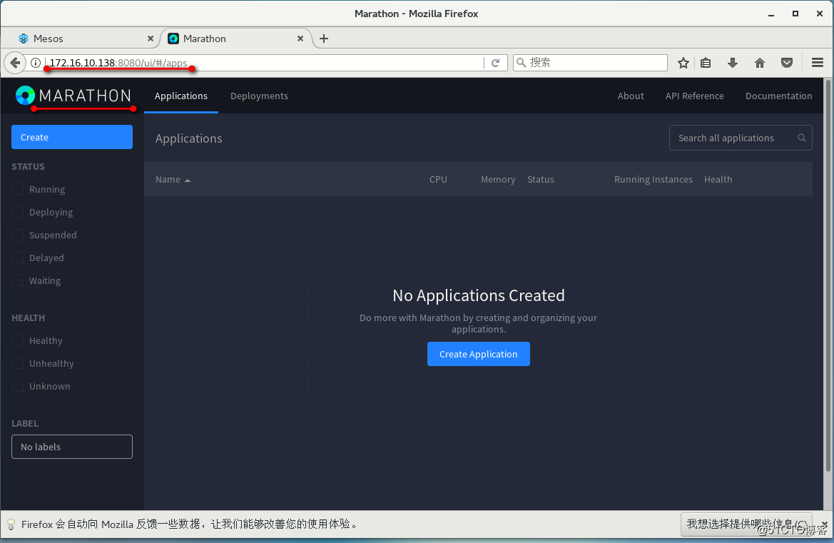This screenshot has height=543, width=834.
Task: Open the No labels dropdown
Action: (72, 447)
